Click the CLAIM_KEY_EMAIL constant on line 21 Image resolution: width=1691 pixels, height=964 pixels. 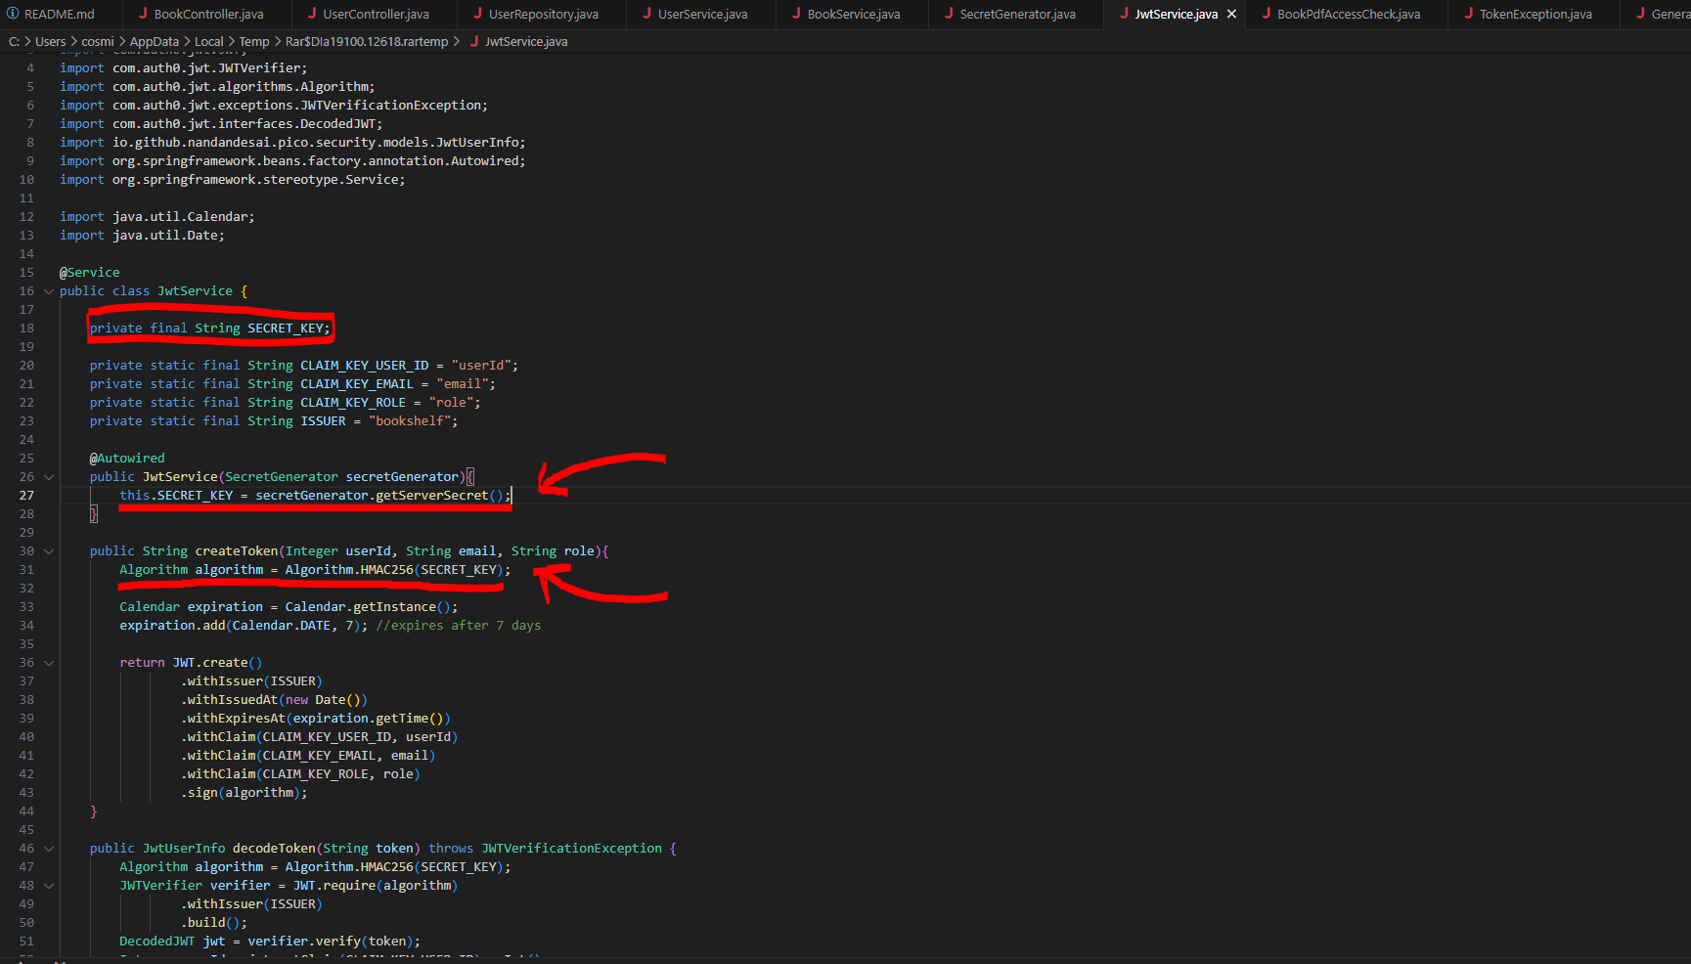click(357, 384)
